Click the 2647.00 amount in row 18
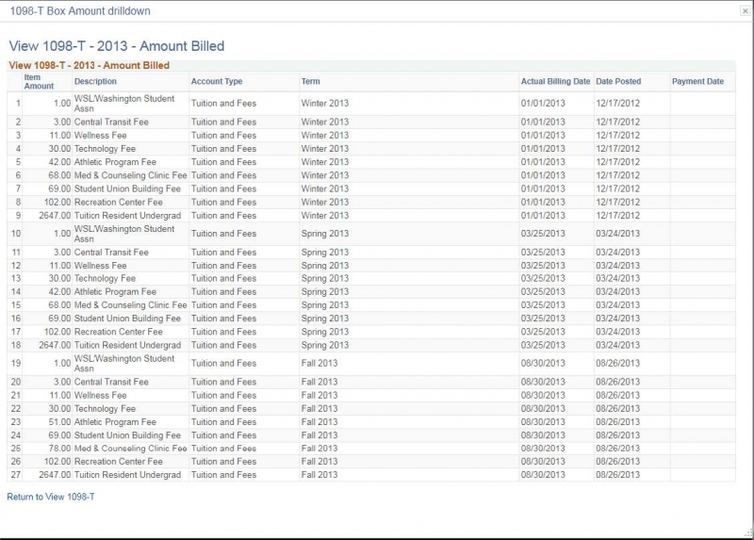Screen dimensions: 754x540 click(x=55, y=345)
